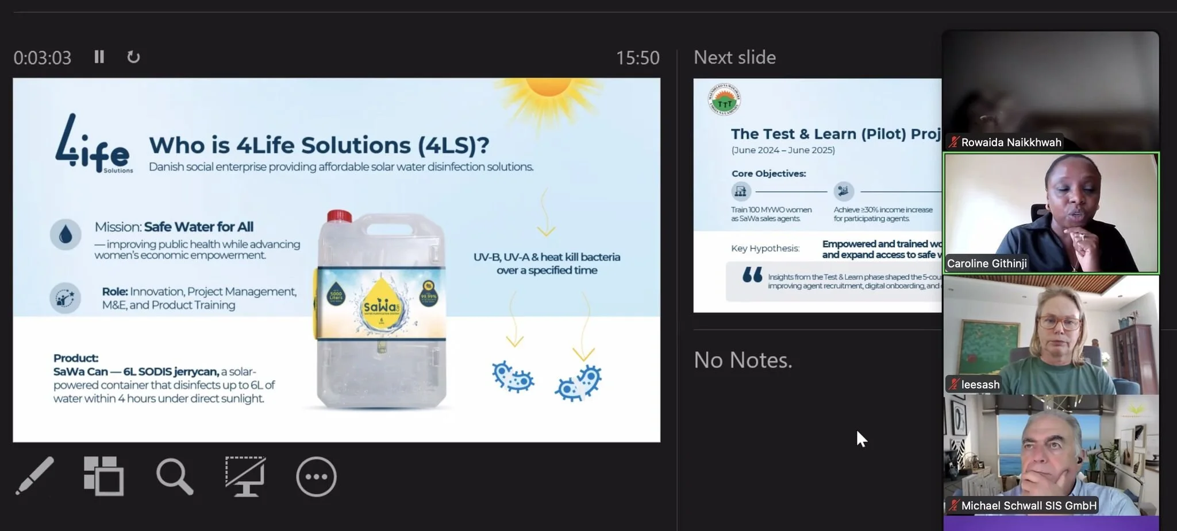Click the 'No Notes.' text
The image size is (1177, 531).
pos(743,360)
